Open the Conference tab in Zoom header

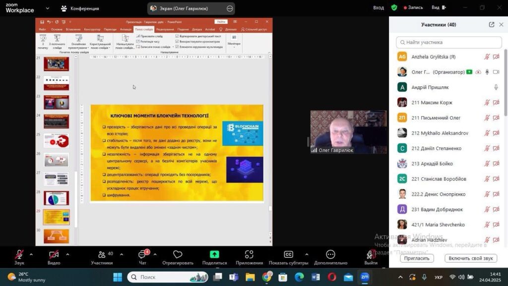click(x=79, y=8)
